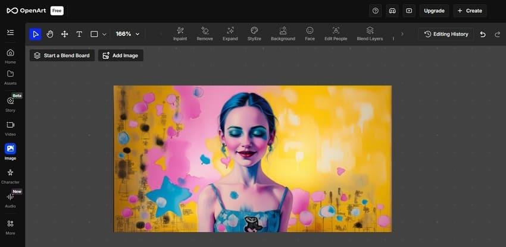Choose the Stylize tool
The image size is (506, 247).
point(254,34)
